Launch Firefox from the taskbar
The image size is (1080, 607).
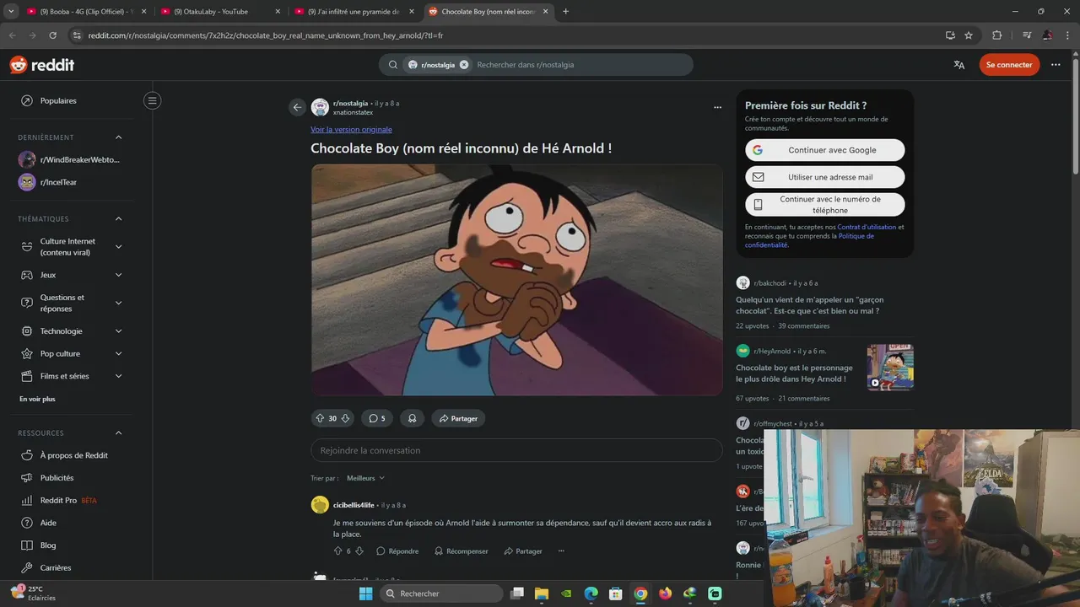(x=666, y=594)
